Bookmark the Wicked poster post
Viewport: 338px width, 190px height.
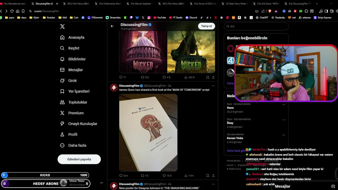coord(208,77)
